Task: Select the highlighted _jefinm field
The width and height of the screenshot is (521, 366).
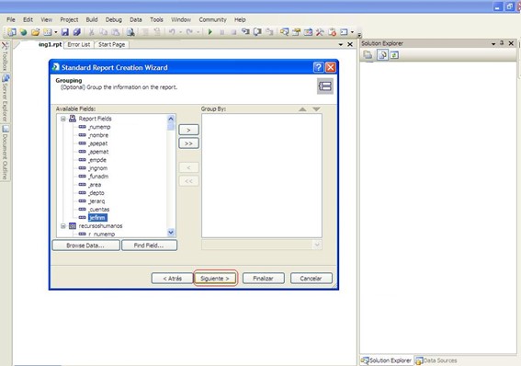Action: (97, 218)
